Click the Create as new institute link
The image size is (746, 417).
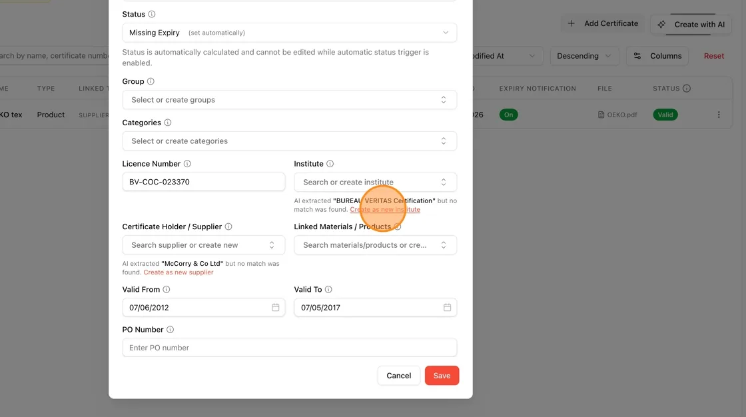coord(385,209)
